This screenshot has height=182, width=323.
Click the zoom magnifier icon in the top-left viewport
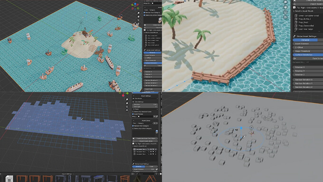138,13
